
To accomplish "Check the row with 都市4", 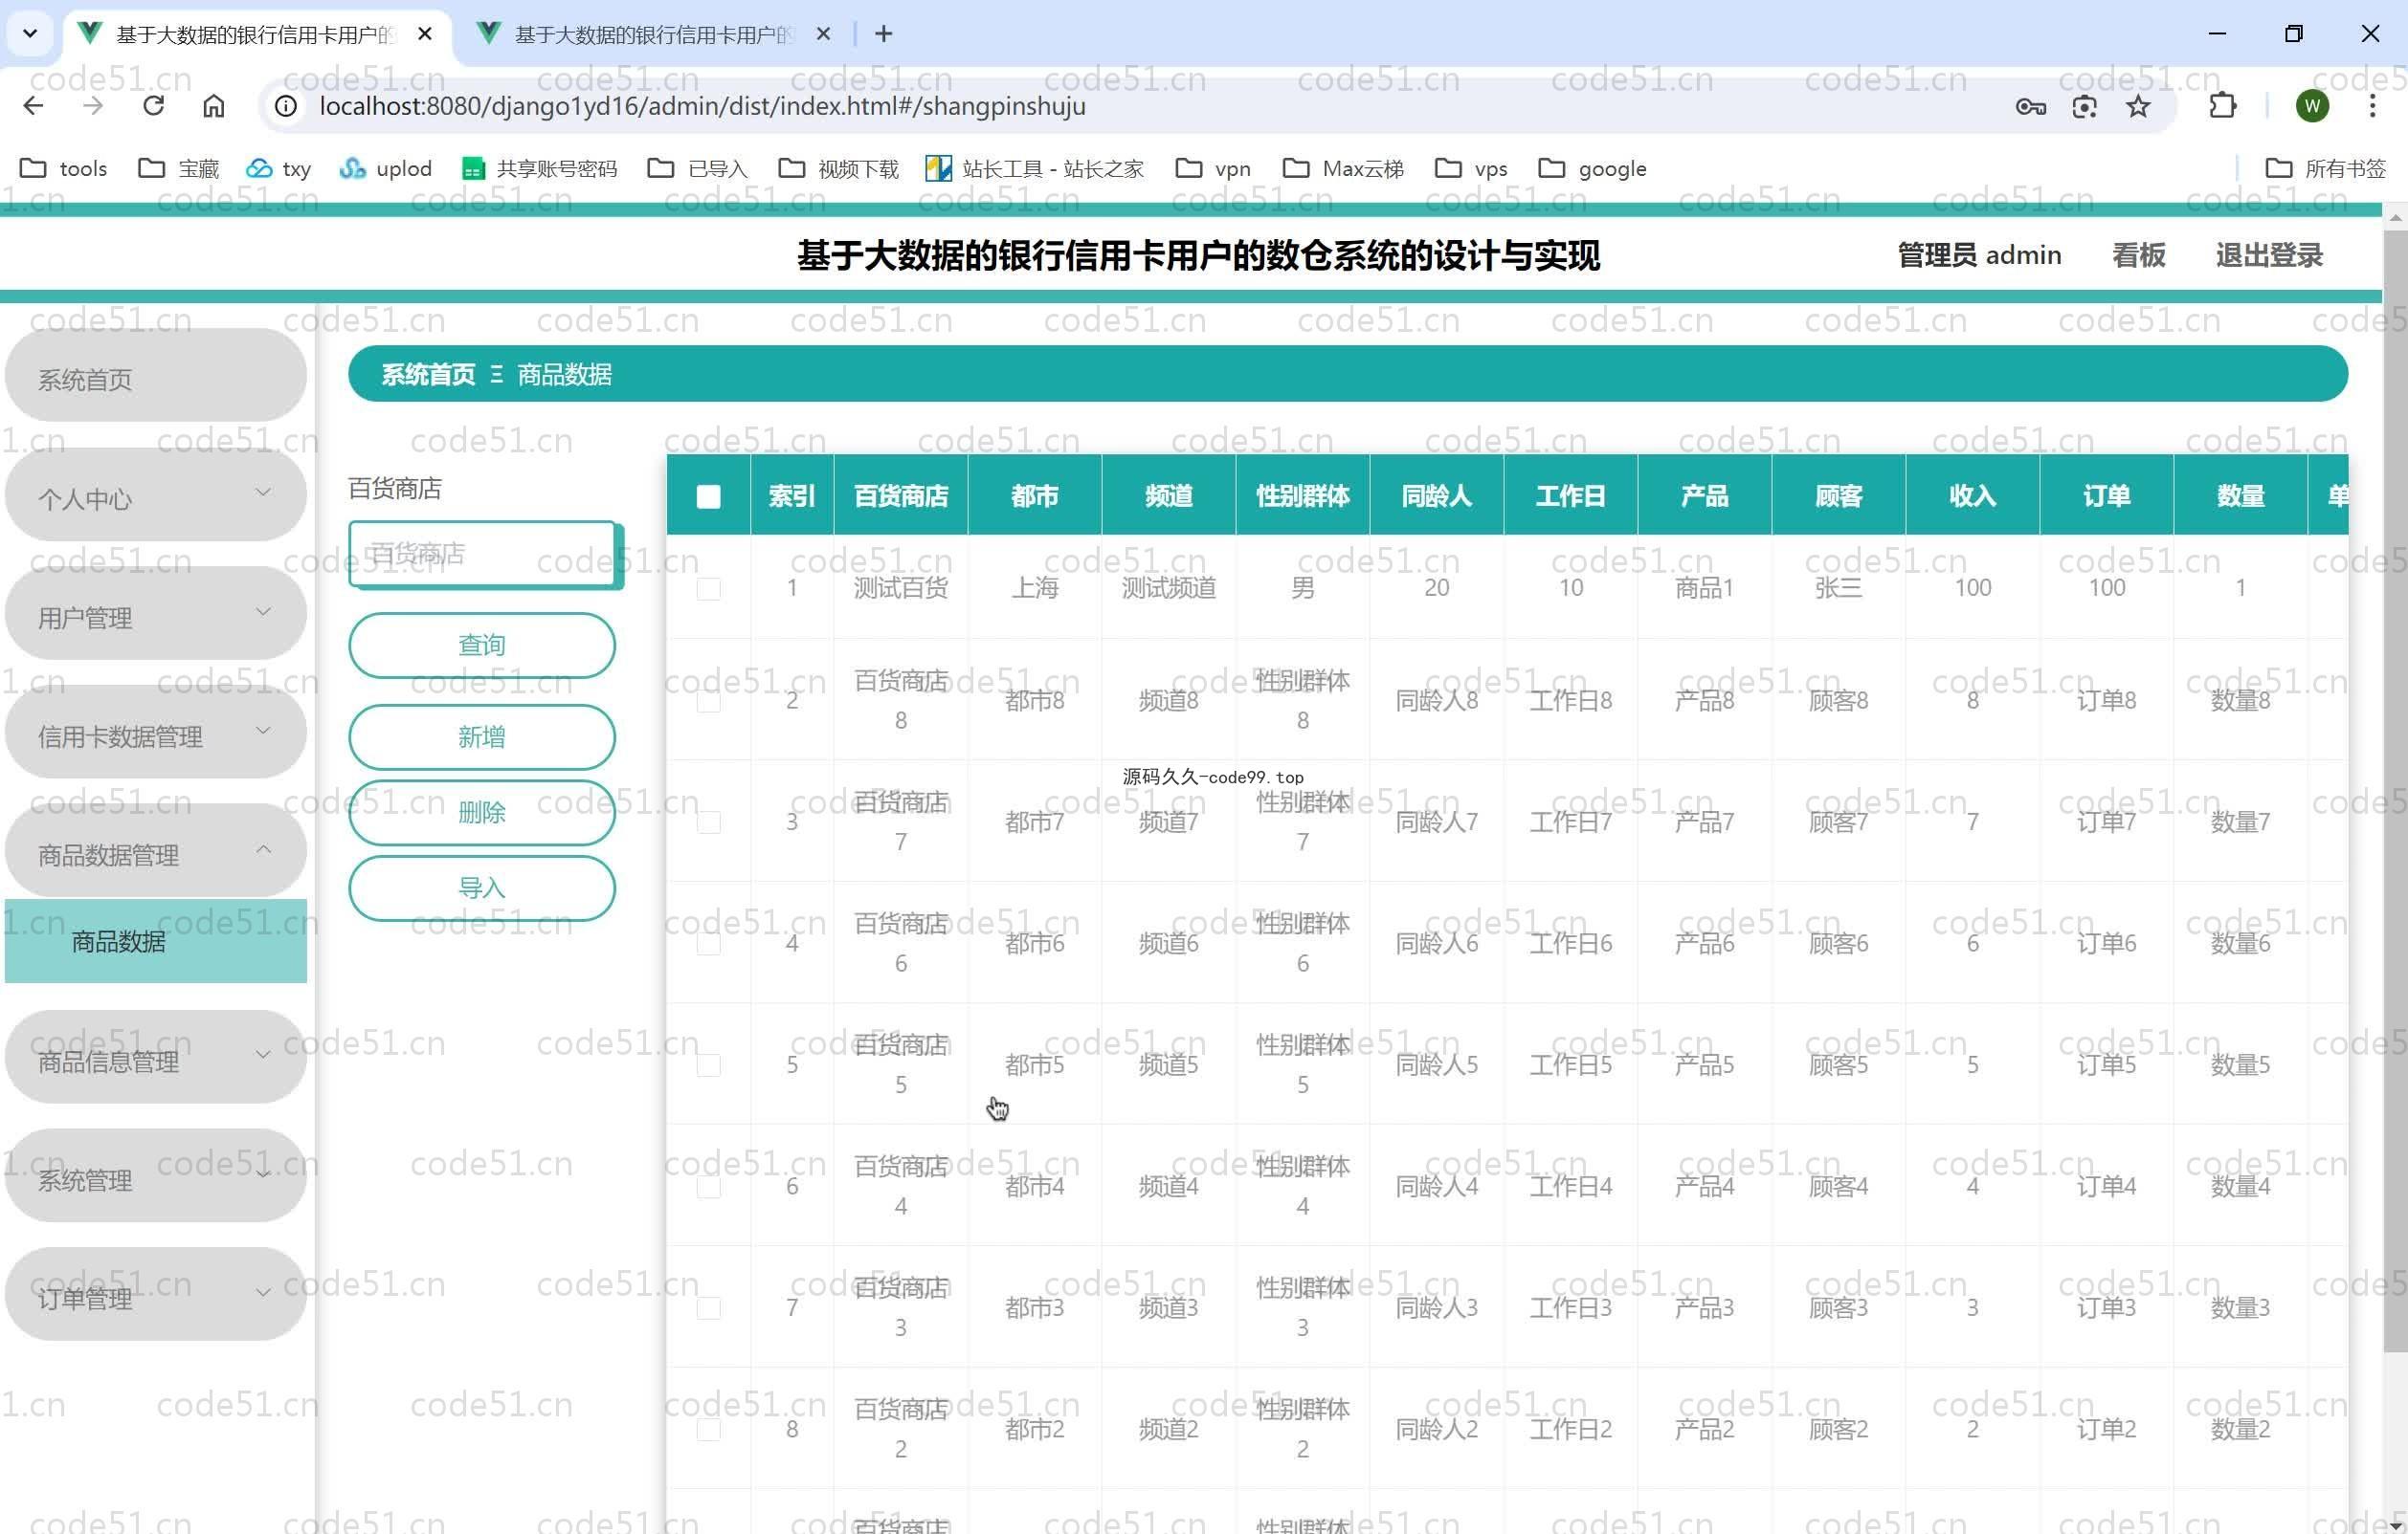I will [x=708, y=1186].
